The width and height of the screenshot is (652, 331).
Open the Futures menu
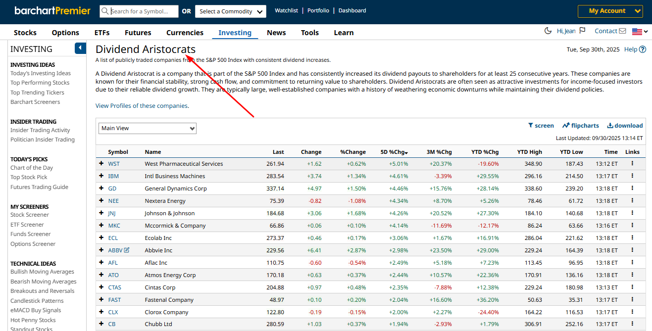138,33
